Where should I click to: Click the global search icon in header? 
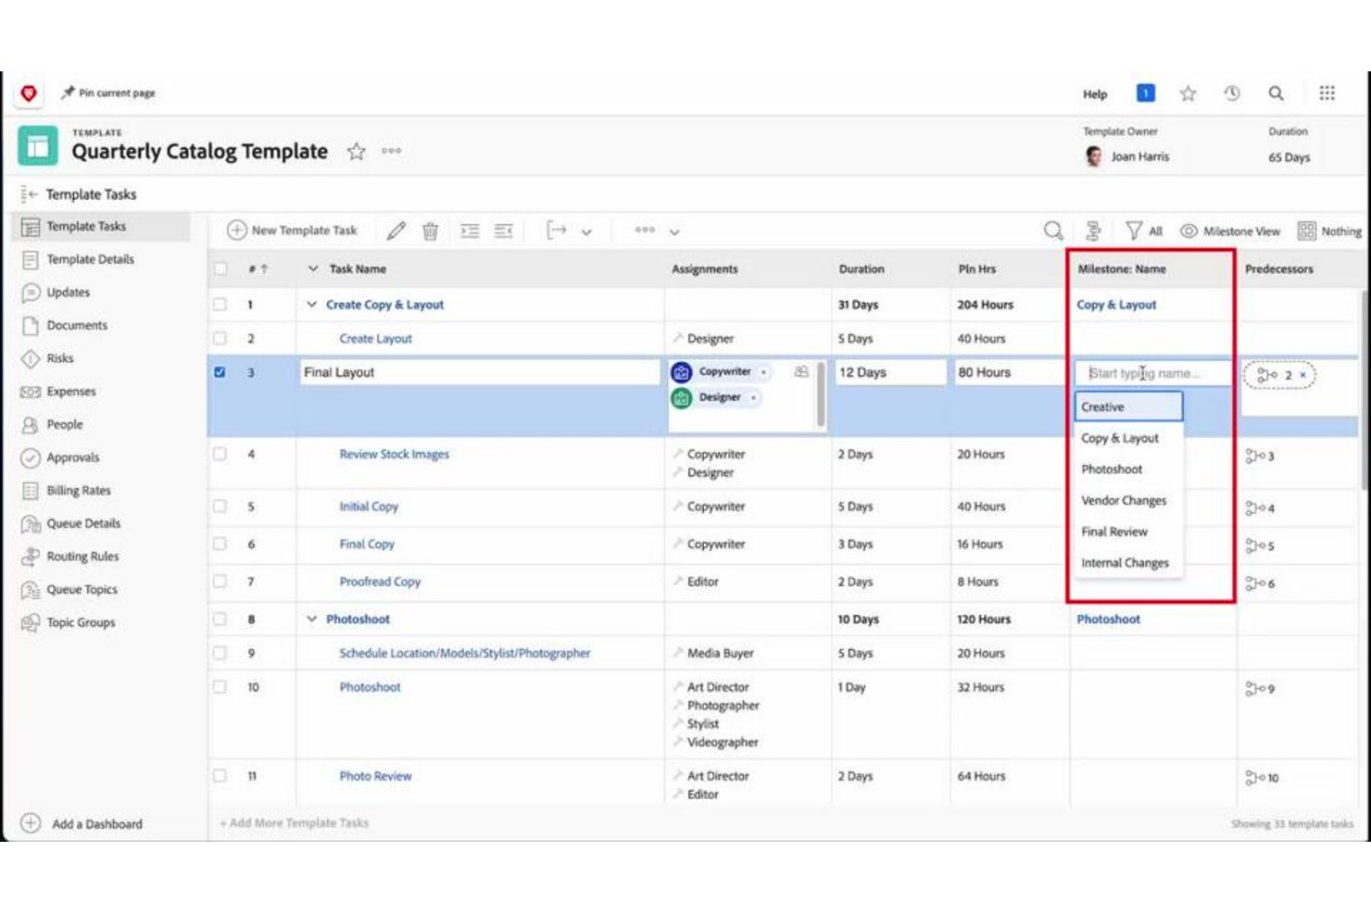click(1276, 94)
